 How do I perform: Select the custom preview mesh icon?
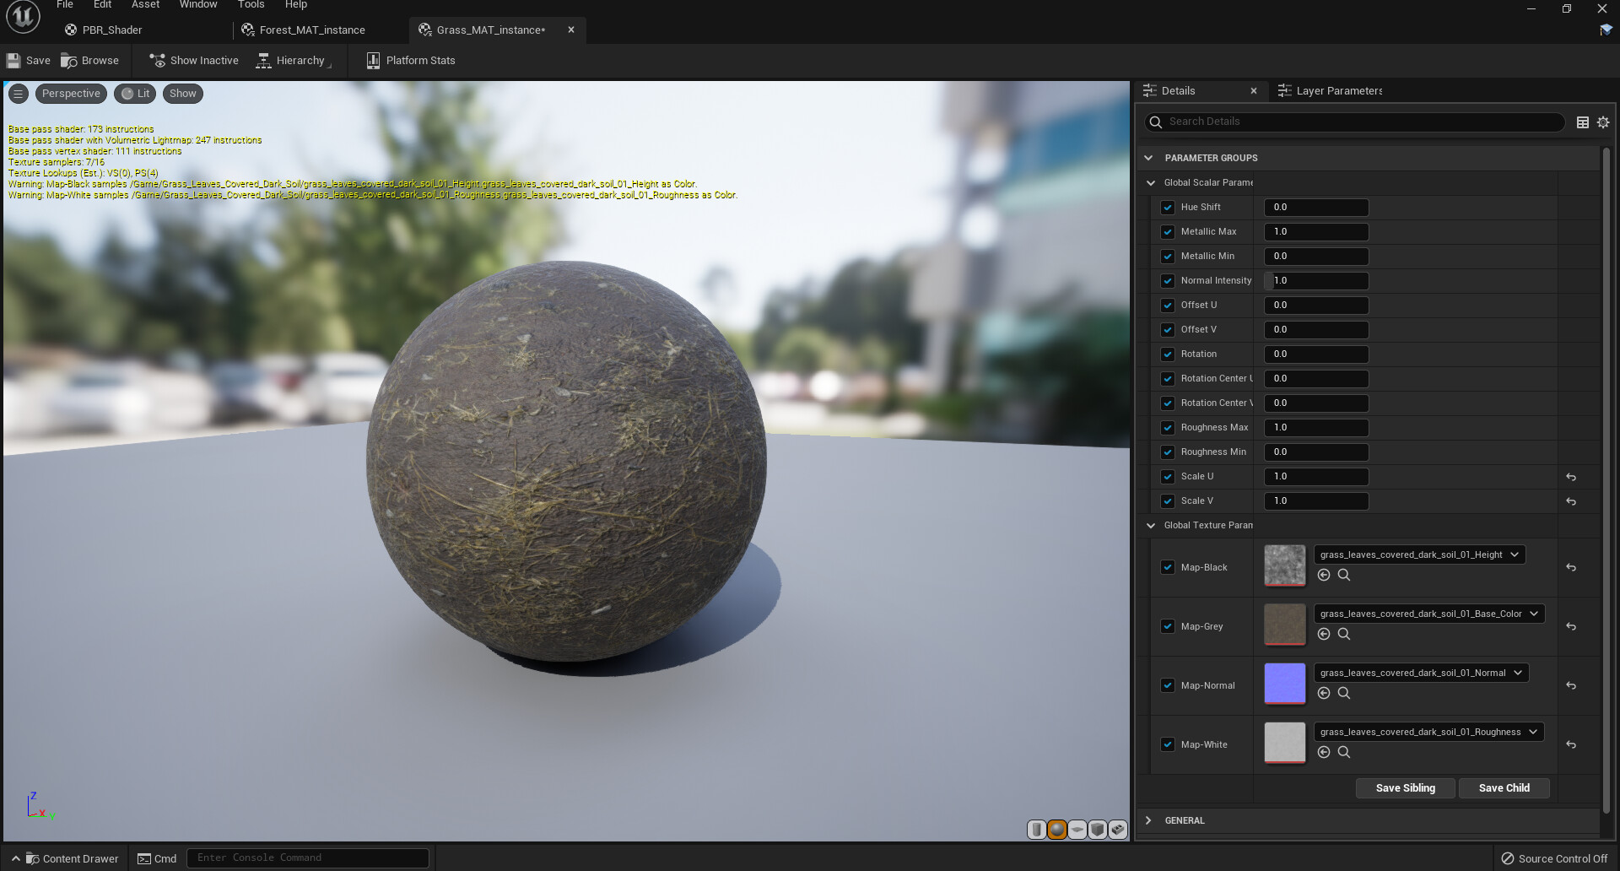1117,830
